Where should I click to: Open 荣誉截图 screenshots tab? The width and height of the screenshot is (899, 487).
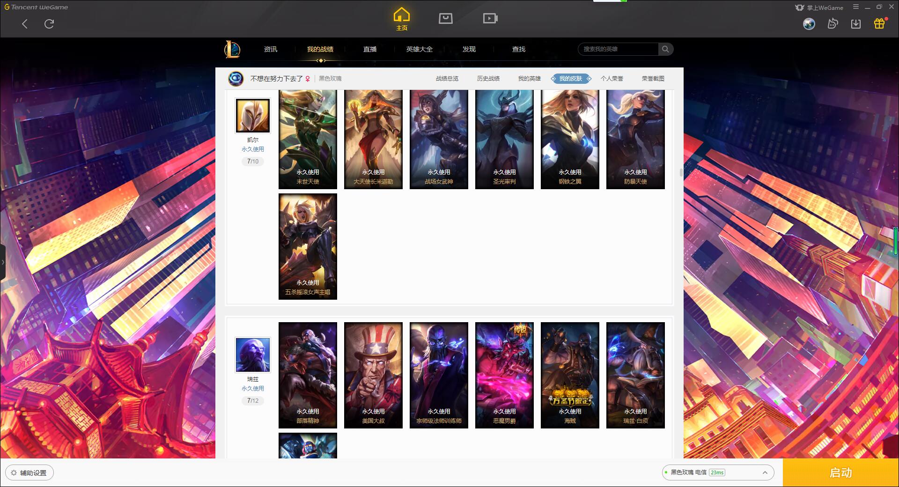point(653,79)
